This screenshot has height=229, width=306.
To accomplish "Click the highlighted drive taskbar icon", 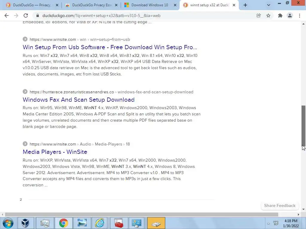I will (x=156, y=223).
